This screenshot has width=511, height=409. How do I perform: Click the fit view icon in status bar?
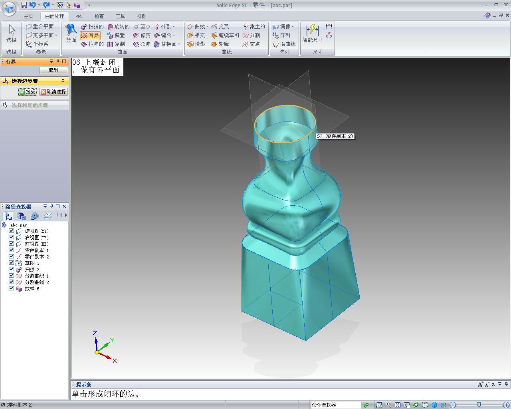(398, 405)
